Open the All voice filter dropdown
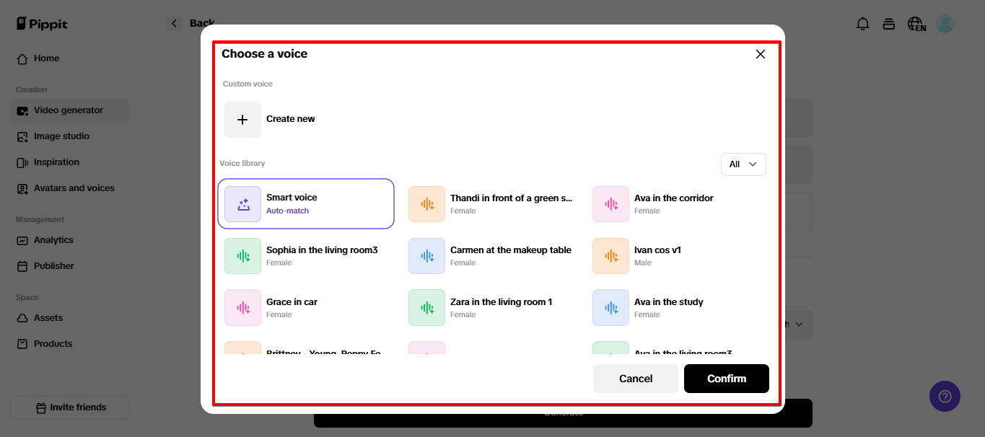This screenshot has height=437, width=985. pyautogui.click(x=743, y=164)
